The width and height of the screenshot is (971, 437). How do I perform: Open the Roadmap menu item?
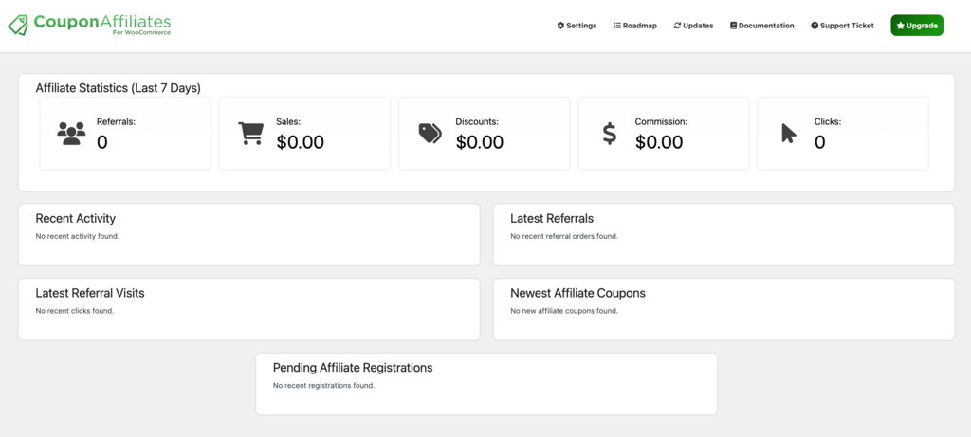coord(635,26)
